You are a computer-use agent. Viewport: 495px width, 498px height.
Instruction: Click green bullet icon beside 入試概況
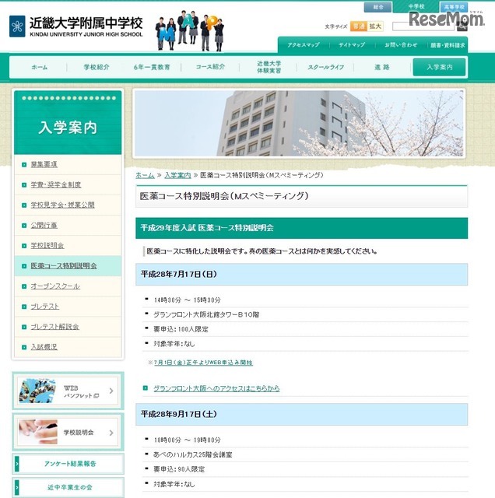[x=24, y=347]
